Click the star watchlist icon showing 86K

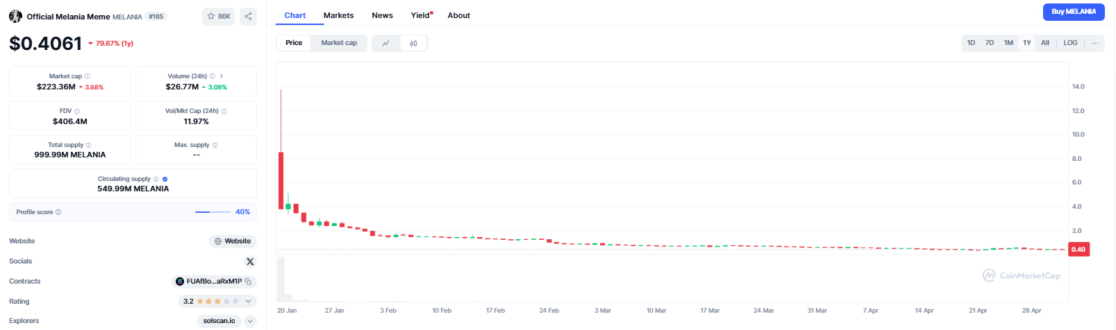tap(218, 16)
